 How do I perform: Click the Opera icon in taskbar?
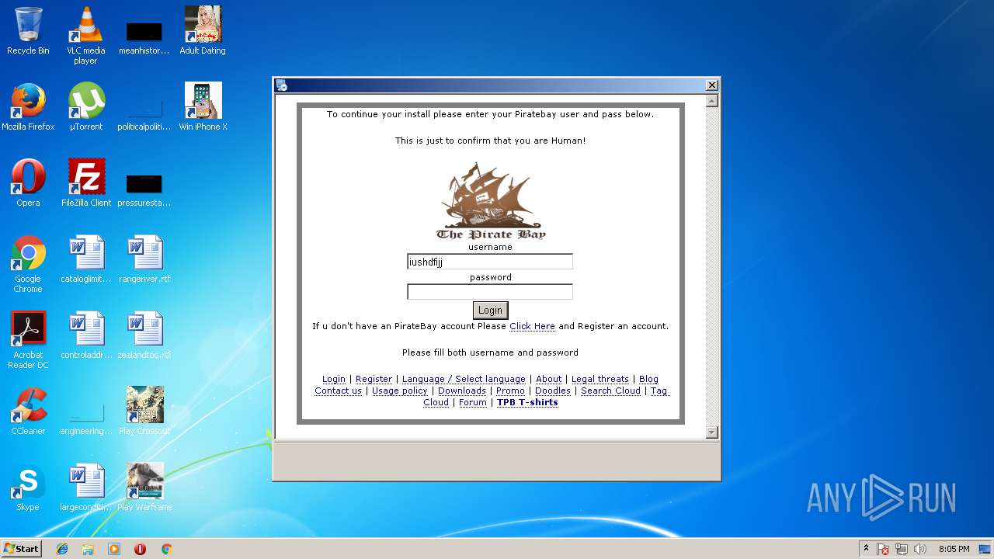(x=141, y=549)
